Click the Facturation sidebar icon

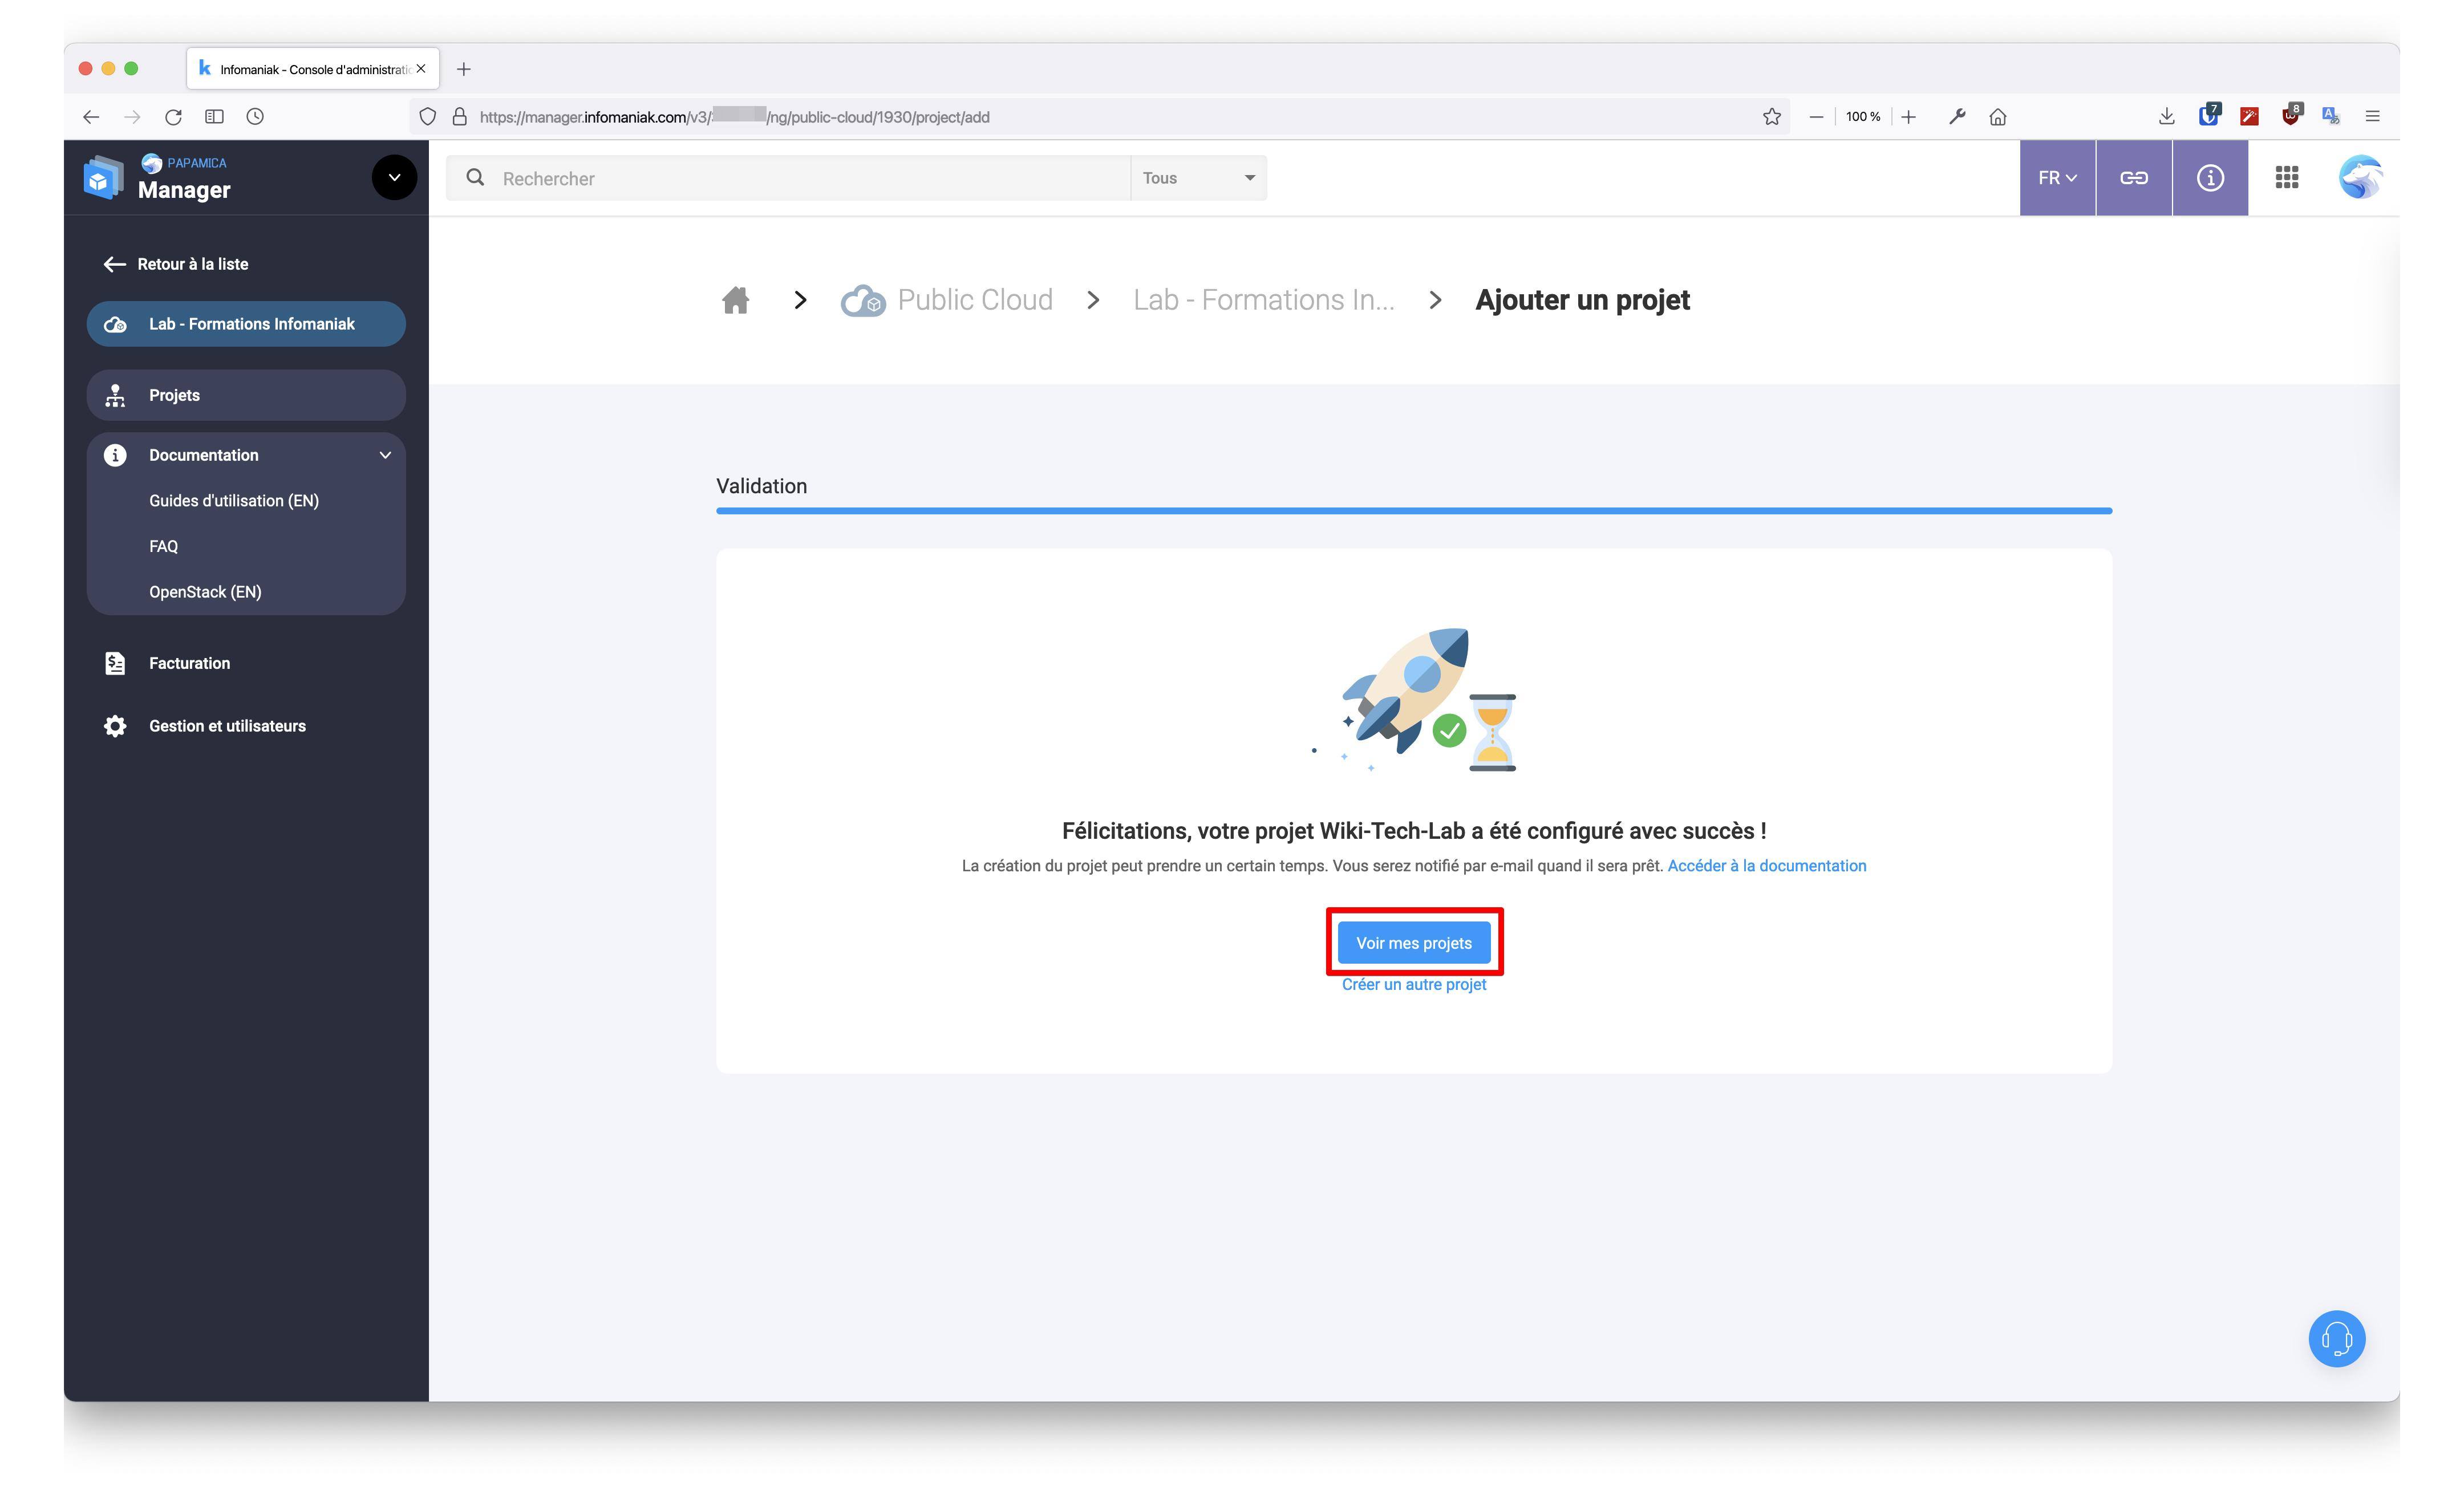(115, 662)
